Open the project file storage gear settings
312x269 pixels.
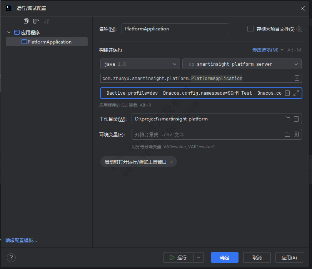[299, 29]
